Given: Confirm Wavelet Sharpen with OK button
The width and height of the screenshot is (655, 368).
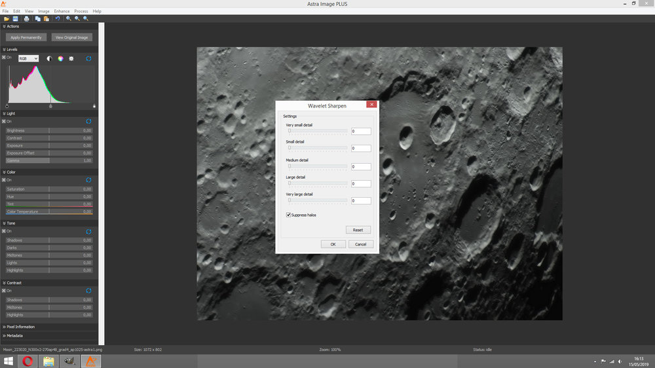Looking at the screenshot, I should pos(333,244).
